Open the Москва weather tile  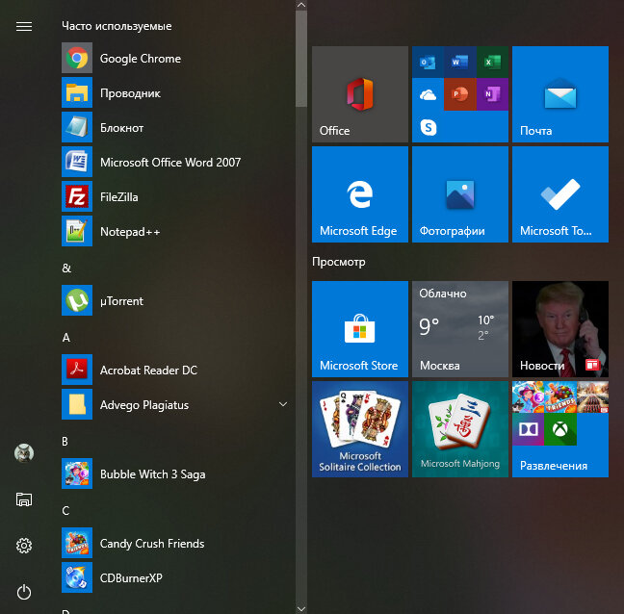[460, 329]
